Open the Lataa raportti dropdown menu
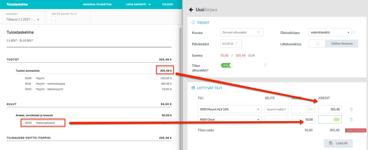 point(138,4)
